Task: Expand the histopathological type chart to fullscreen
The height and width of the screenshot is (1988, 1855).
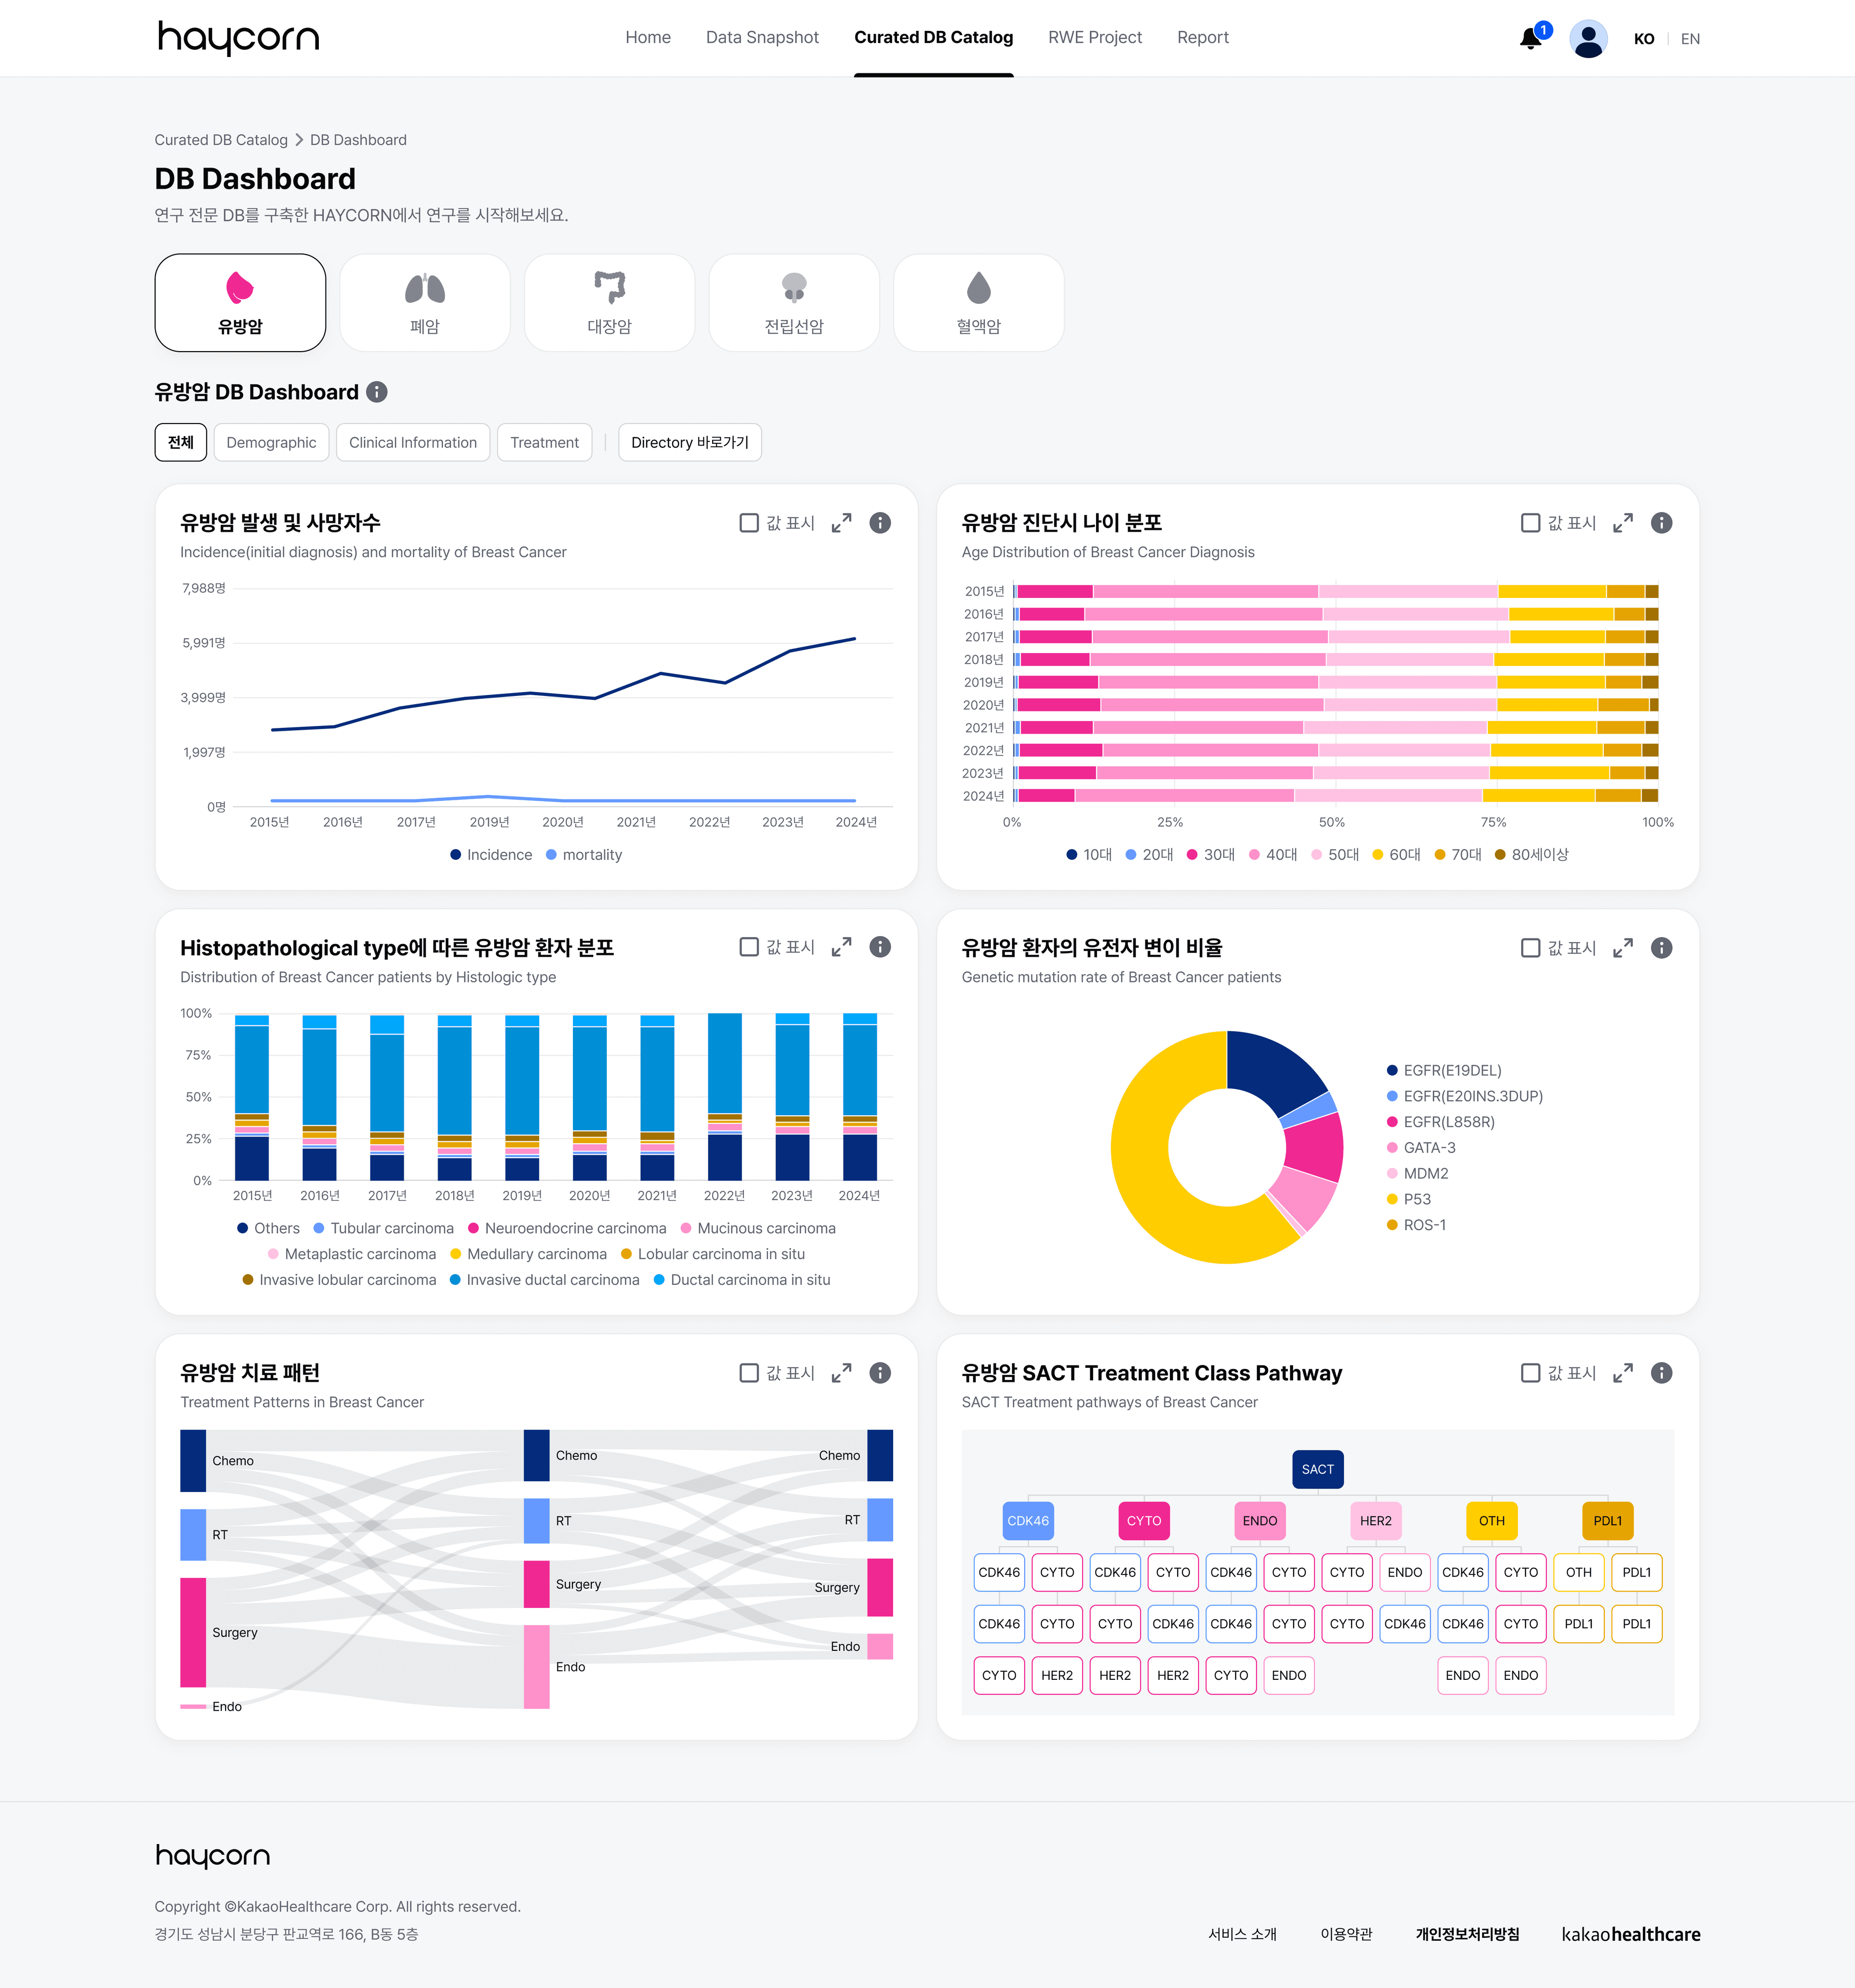Action: tap(841, 947)
